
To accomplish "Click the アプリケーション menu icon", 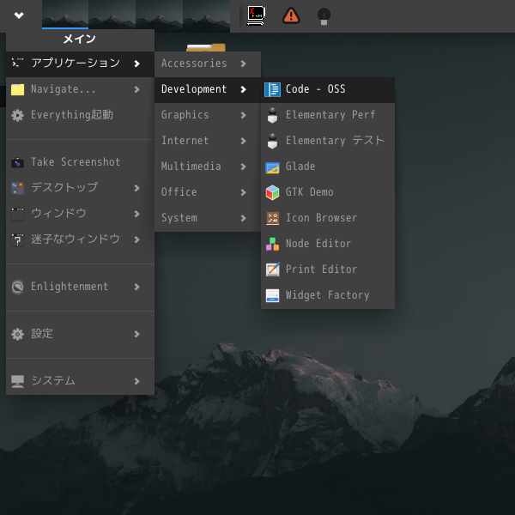I will click(x=17, y=63).
